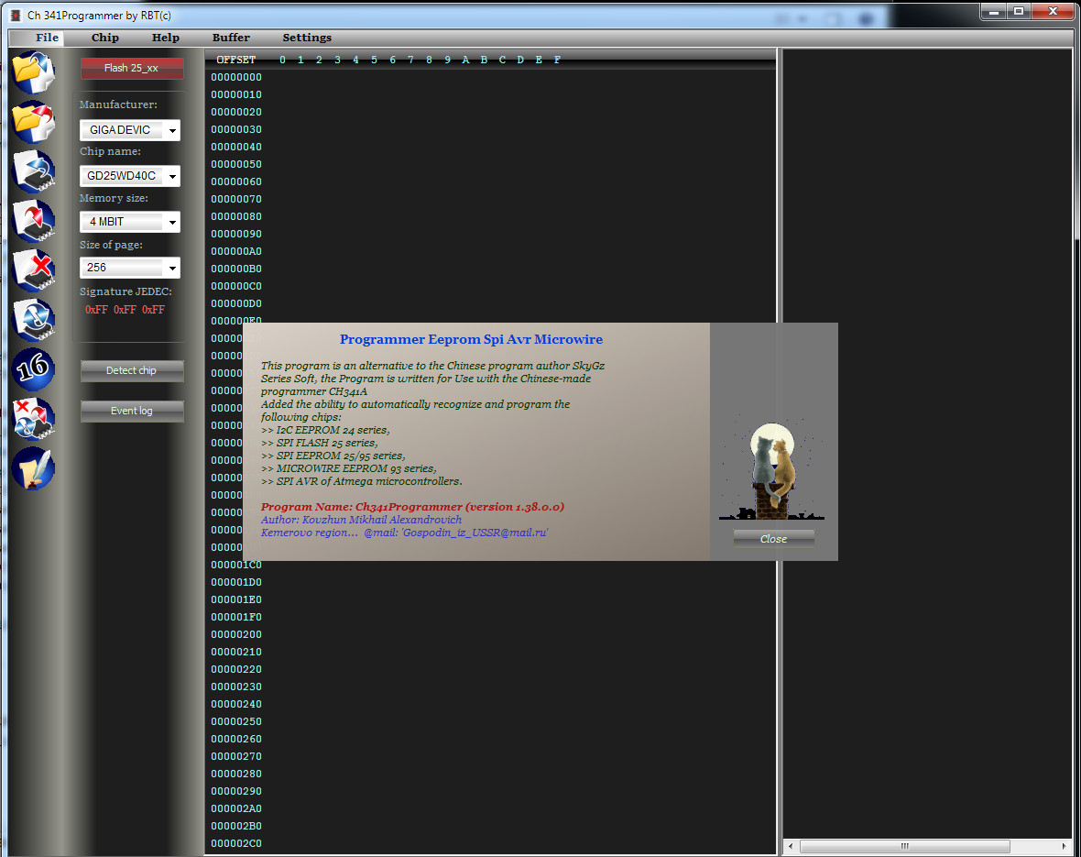This screenshot has height=857, width=1081.
Task: Close the about dialog with Close button
Action: 773,539
